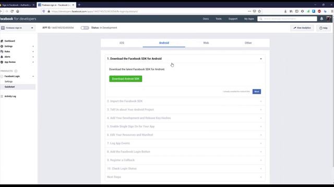The image size is (334, 187).
Task: Open Facebook Login Settings sub-item in sidebar
Action: [9, 82]
